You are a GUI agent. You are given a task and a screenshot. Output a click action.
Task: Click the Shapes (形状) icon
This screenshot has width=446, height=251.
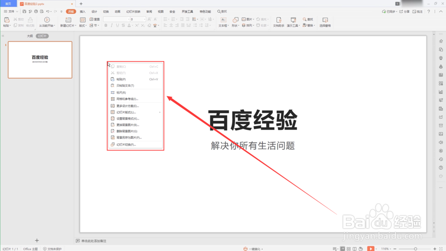tap(235, 20)
